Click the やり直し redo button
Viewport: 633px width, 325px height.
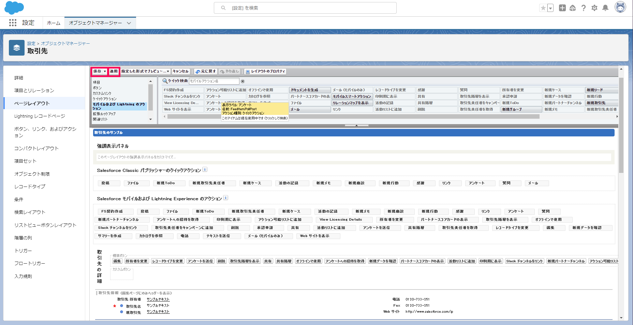[x=230, y=71]
